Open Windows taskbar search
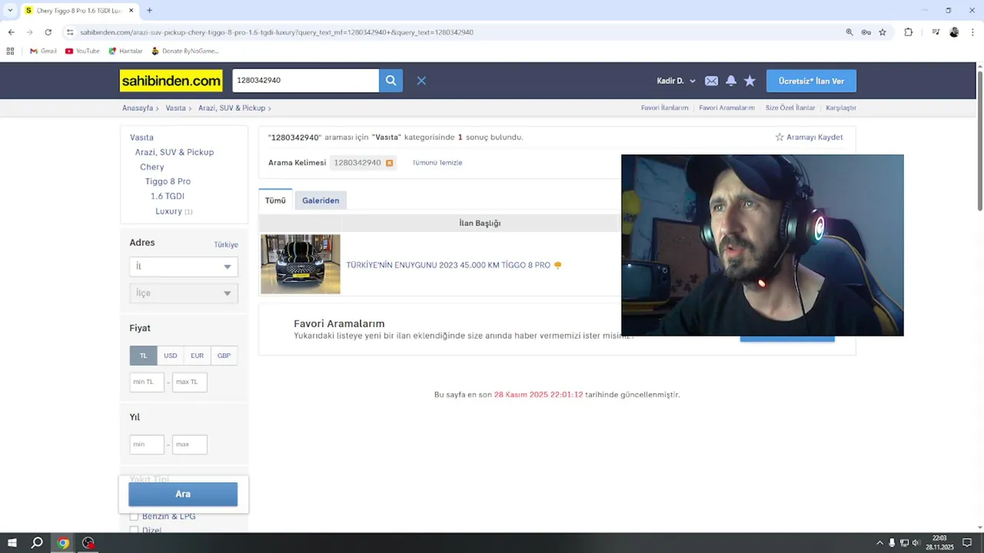 coord(37,543)
